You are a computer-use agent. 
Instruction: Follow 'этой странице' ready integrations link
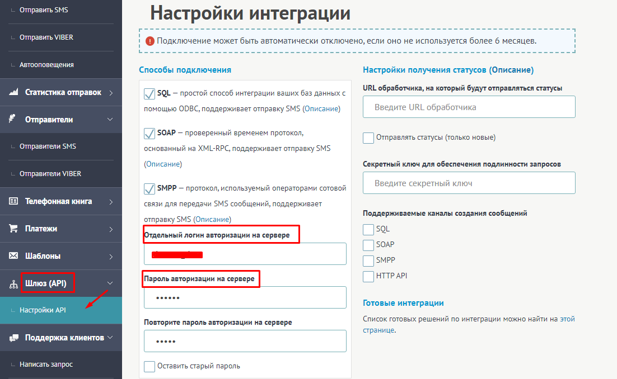click(x=567, y=319)
